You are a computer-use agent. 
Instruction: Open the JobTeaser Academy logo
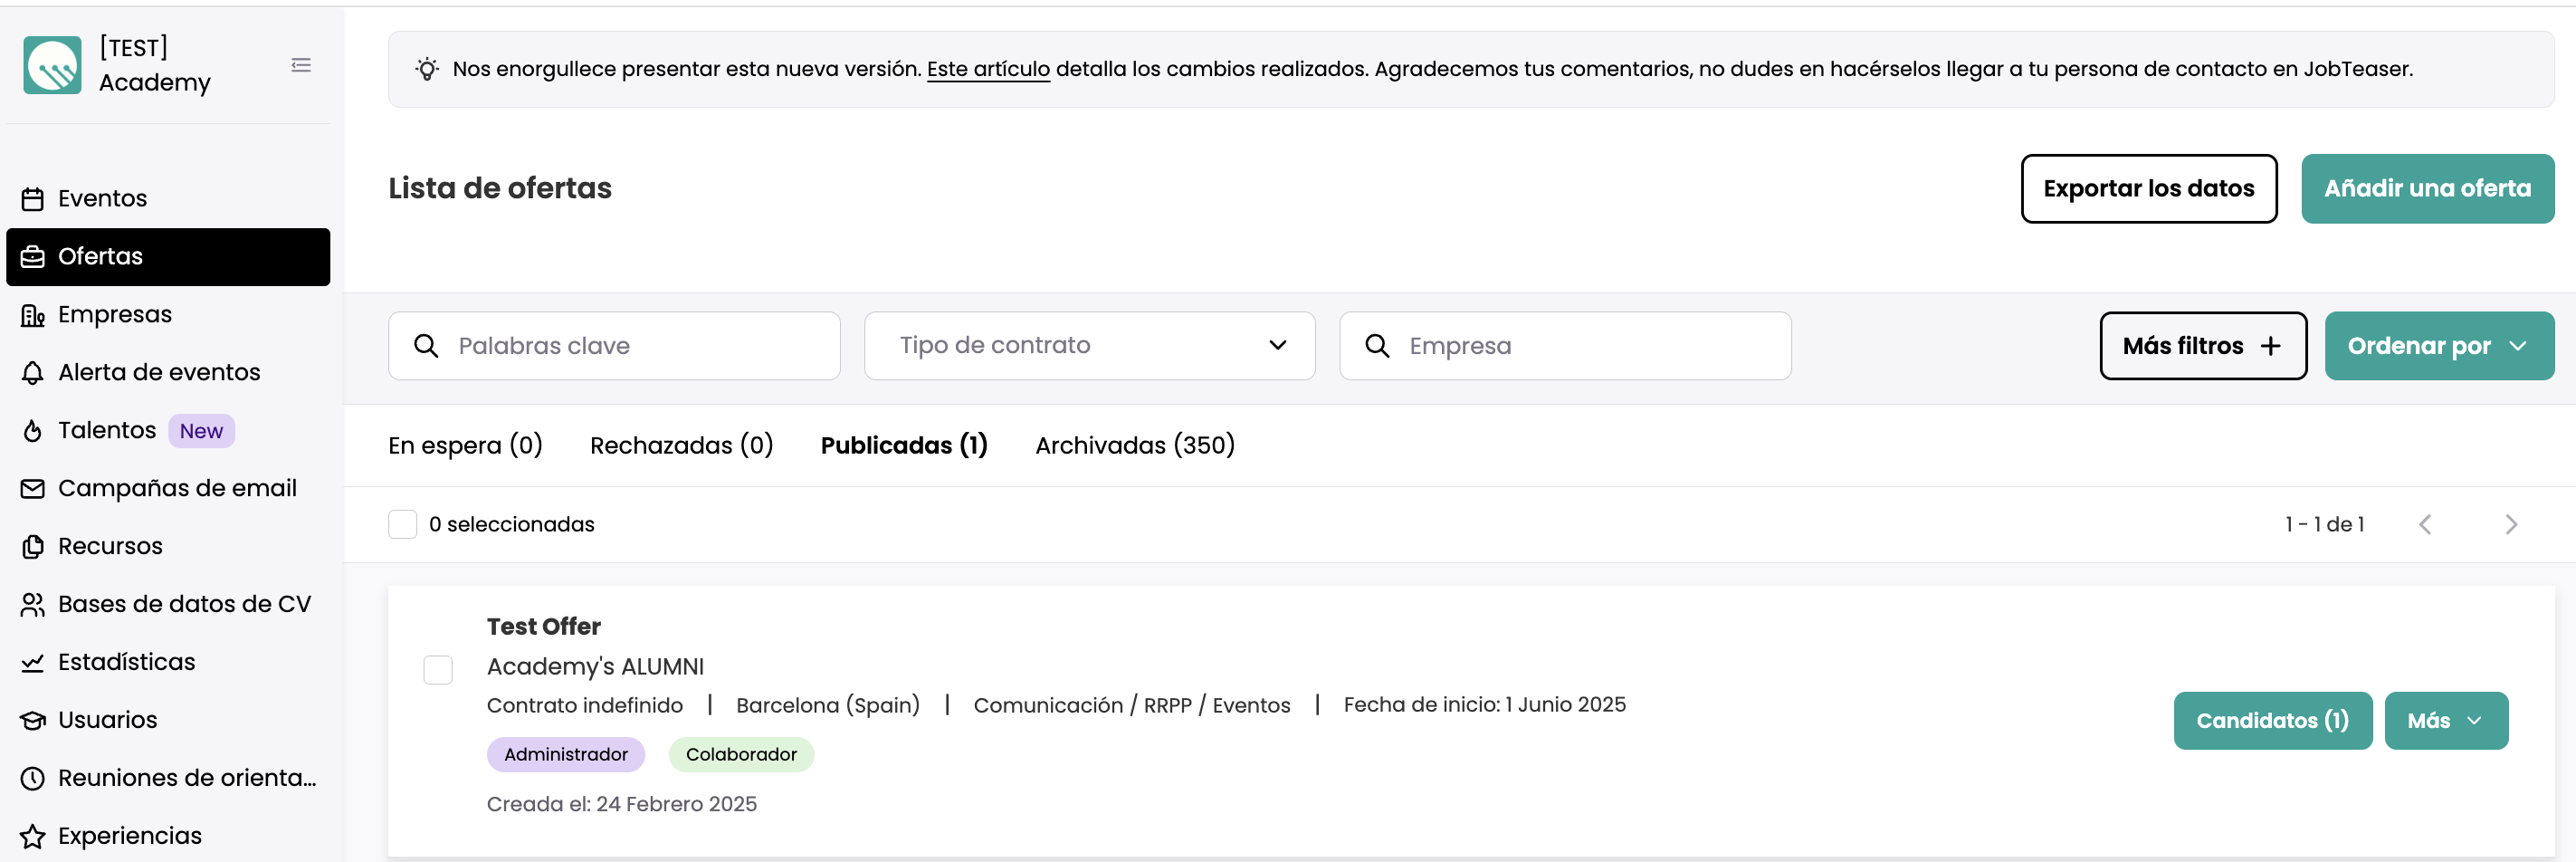coord(52,66)
